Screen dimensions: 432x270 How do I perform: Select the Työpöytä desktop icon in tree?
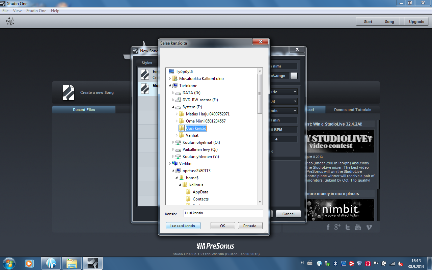click(x=171, y=72)
